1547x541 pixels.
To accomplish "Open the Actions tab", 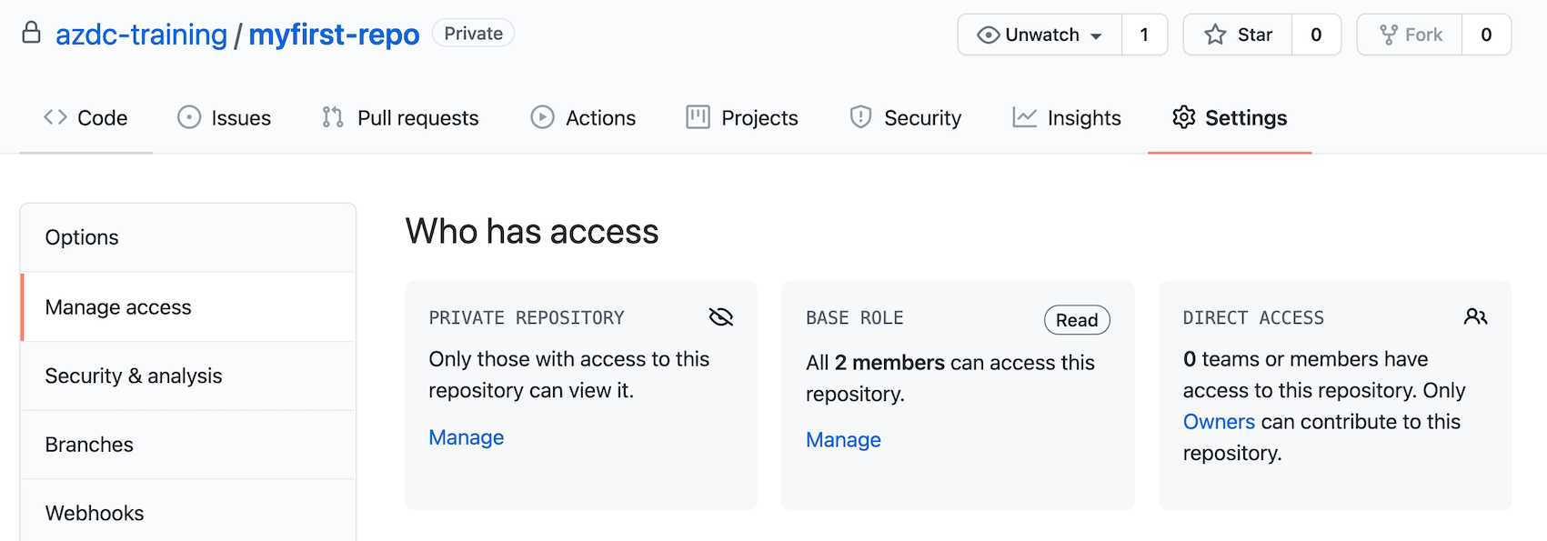I will pos(583,118).
